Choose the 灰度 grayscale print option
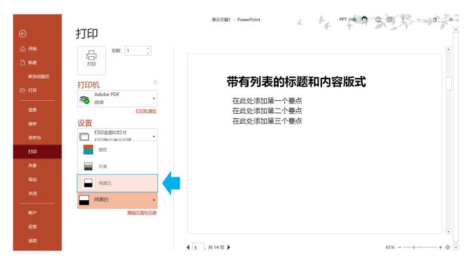The image size is (472, 265). tap(117, 166)
